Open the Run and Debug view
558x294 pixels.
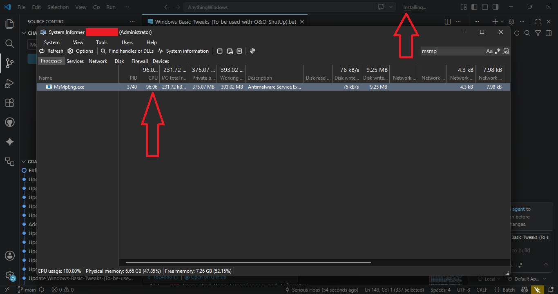pos(9,83)
